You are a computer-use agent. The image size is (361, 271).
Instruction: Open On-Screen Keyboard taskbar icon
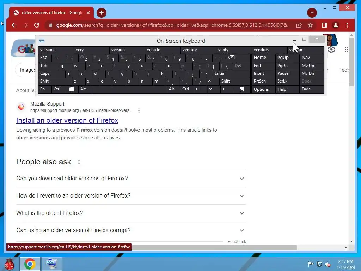coord(51,264)
